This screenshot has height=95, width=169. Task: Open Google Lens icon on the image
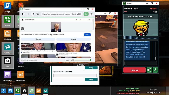[22, 29]
